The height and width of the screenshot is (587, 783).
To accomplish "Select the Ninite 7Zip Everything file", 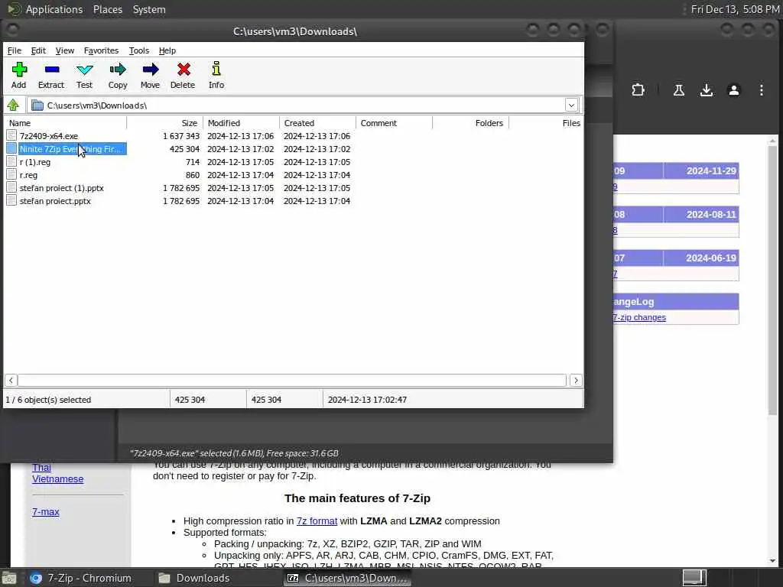I will 73,149.
